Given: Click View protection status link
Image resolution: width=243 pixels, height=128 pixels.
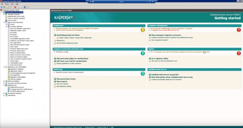Looking at the screenshot, I should 66,79.
